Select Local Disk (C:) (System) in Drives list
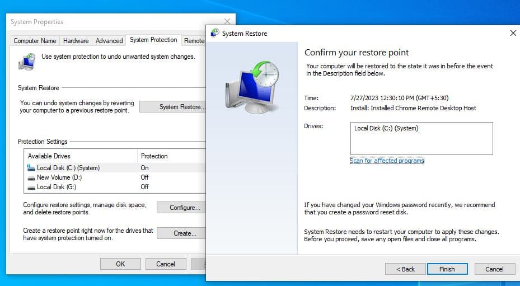 386,129
